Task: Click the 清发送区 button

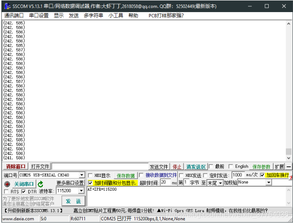Action: click(196, 166)
